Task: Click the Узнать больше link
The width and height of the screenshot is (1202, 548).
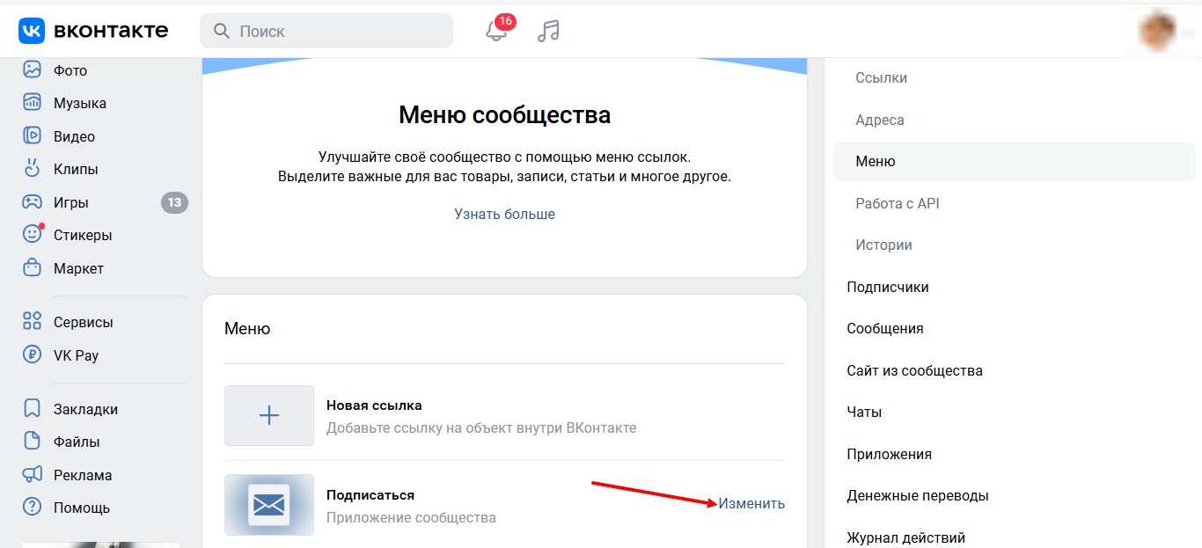Action: (504, 214)
